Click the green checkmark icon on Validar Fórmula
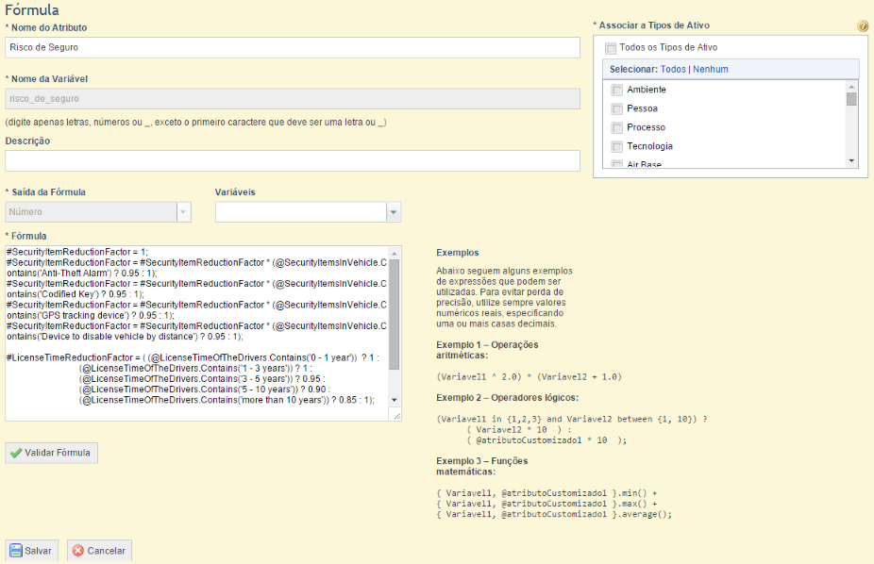Viewport: 874px width, 564px height. 16,454
